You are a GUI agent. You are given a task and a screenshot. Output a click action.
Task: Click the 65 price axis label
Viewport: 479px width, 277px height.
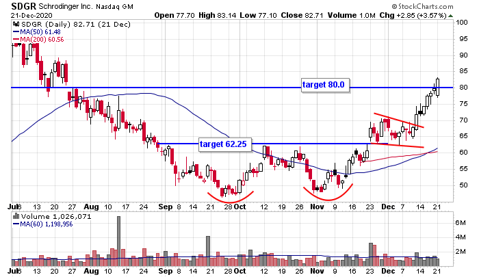pyautogui.click(x=463, y=136)
